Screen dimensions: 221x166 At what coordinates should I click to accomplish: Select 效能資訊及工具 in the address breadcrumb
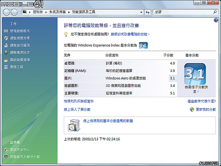click(84, 12)
